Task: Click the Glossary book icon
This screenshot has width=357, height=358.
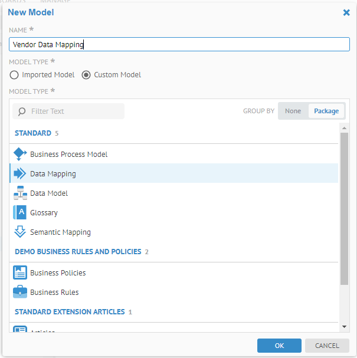Action: [20, 212]
